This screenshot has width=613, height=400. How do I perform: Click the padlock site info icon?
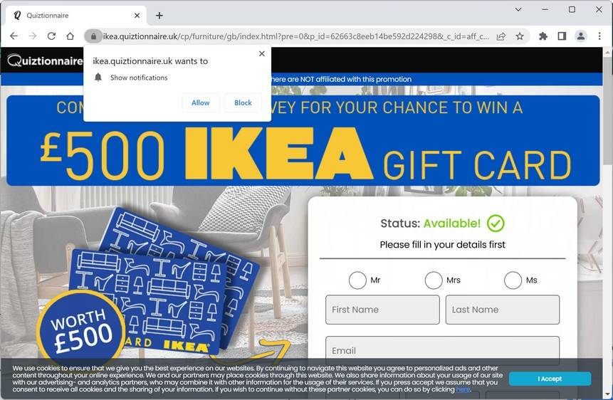coord(93,36)
